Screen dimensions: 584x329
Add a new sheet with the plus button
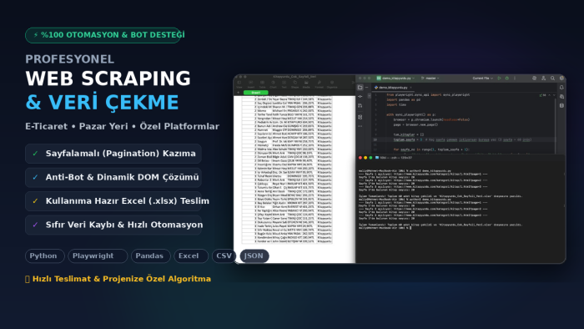pyautogui.click(x=239, y=93)
